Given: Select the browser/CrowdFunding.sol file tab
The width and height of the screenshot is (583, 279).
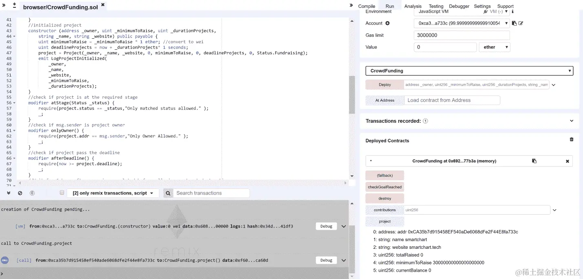Looking at the screenshot, I should click(60, 7).
